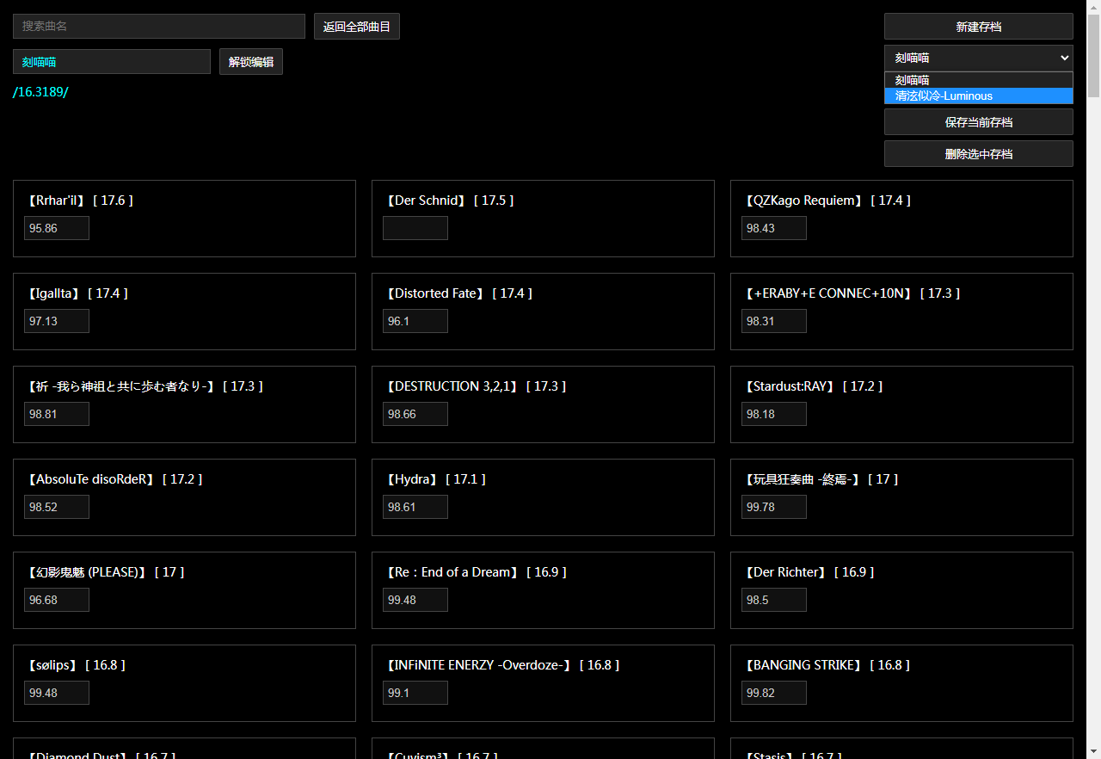Click the 幻影鬼魅 (PLEASE) score input
The image size is (1101, 759).
click(57, 600)
